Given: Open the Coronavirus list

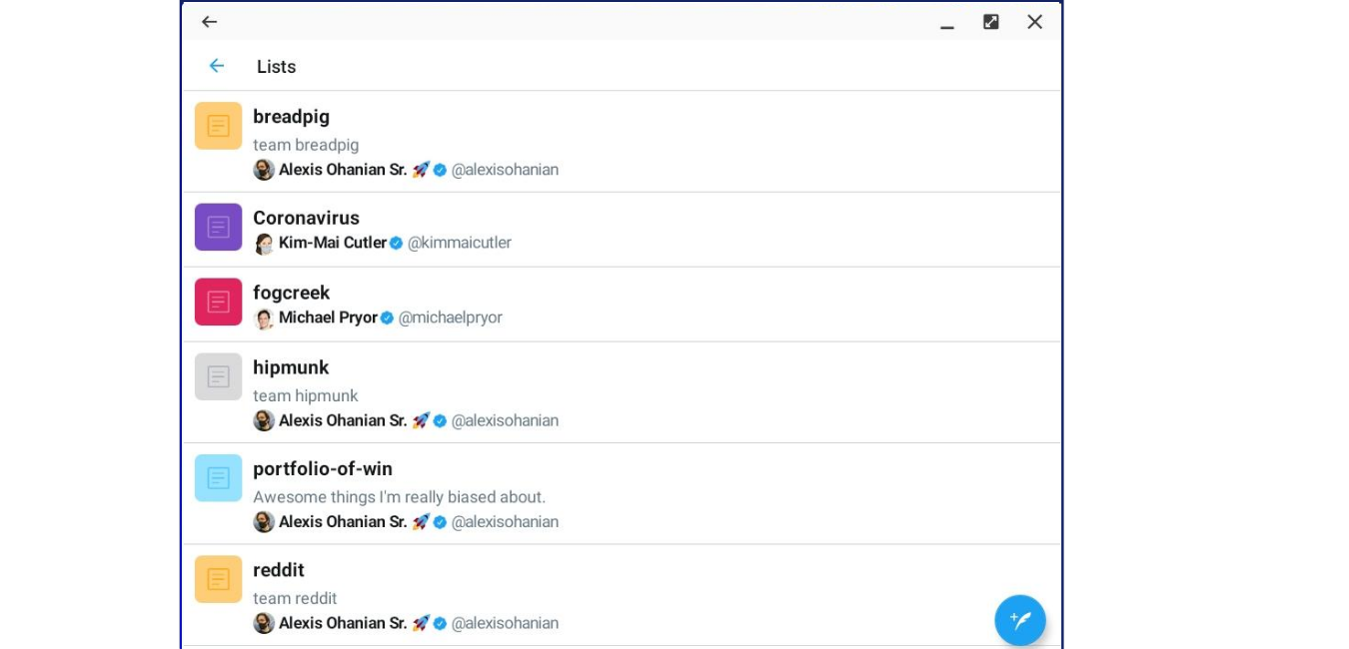Looking at the screenshot, I should 306,218.
